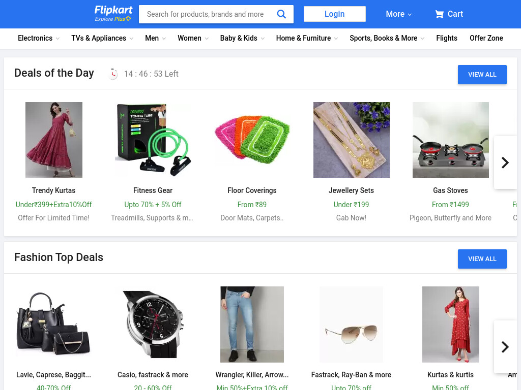Viewport: 521px width, 390px height.
Task: Open the red Kurtas & kurtis image
Action: pyautogui.click(x=451, y=324)
